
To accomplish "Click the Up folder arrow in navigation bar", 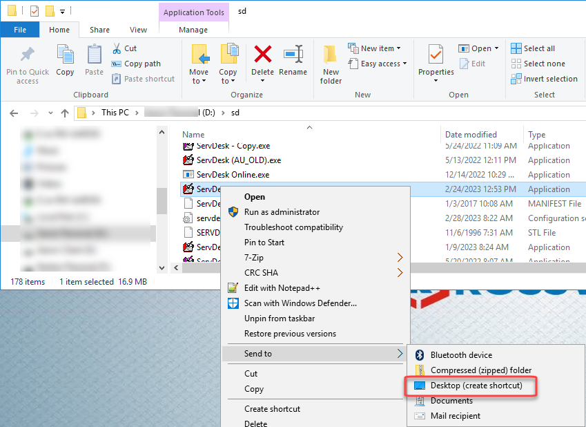I will [65, 113].
